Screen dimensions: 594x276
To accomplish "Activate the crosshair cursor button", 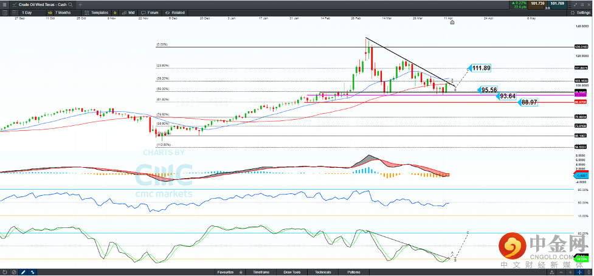I will tap(579, 272).
